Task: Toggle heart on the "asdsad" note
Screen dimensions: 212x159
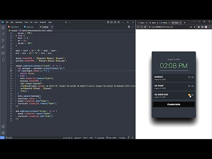Action: pos(189,77)
